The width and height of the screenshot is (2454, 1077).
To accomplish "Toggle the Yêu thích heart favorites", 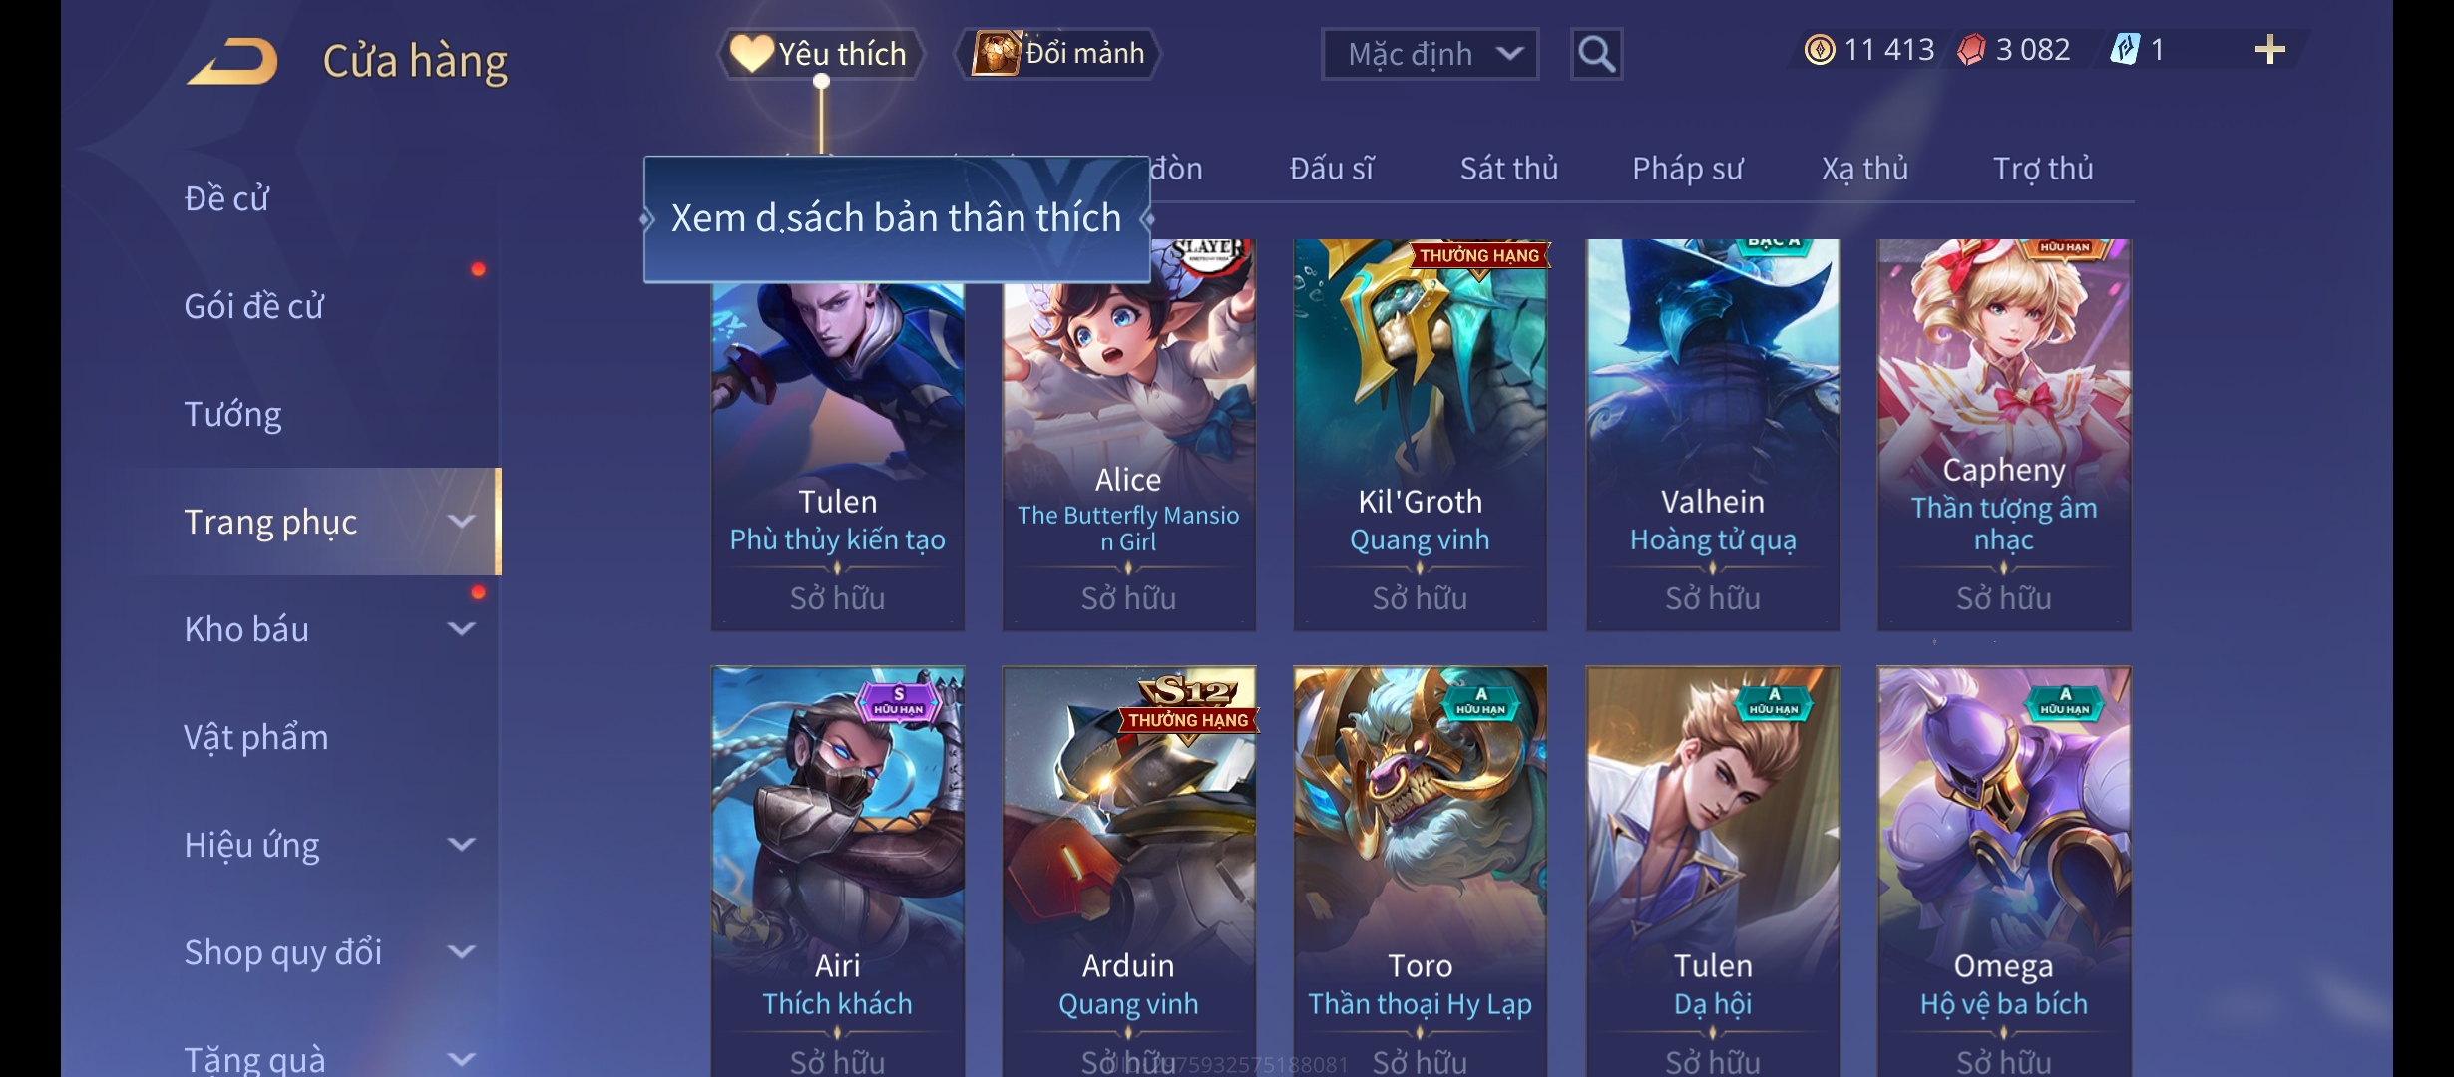I will 751,53.
